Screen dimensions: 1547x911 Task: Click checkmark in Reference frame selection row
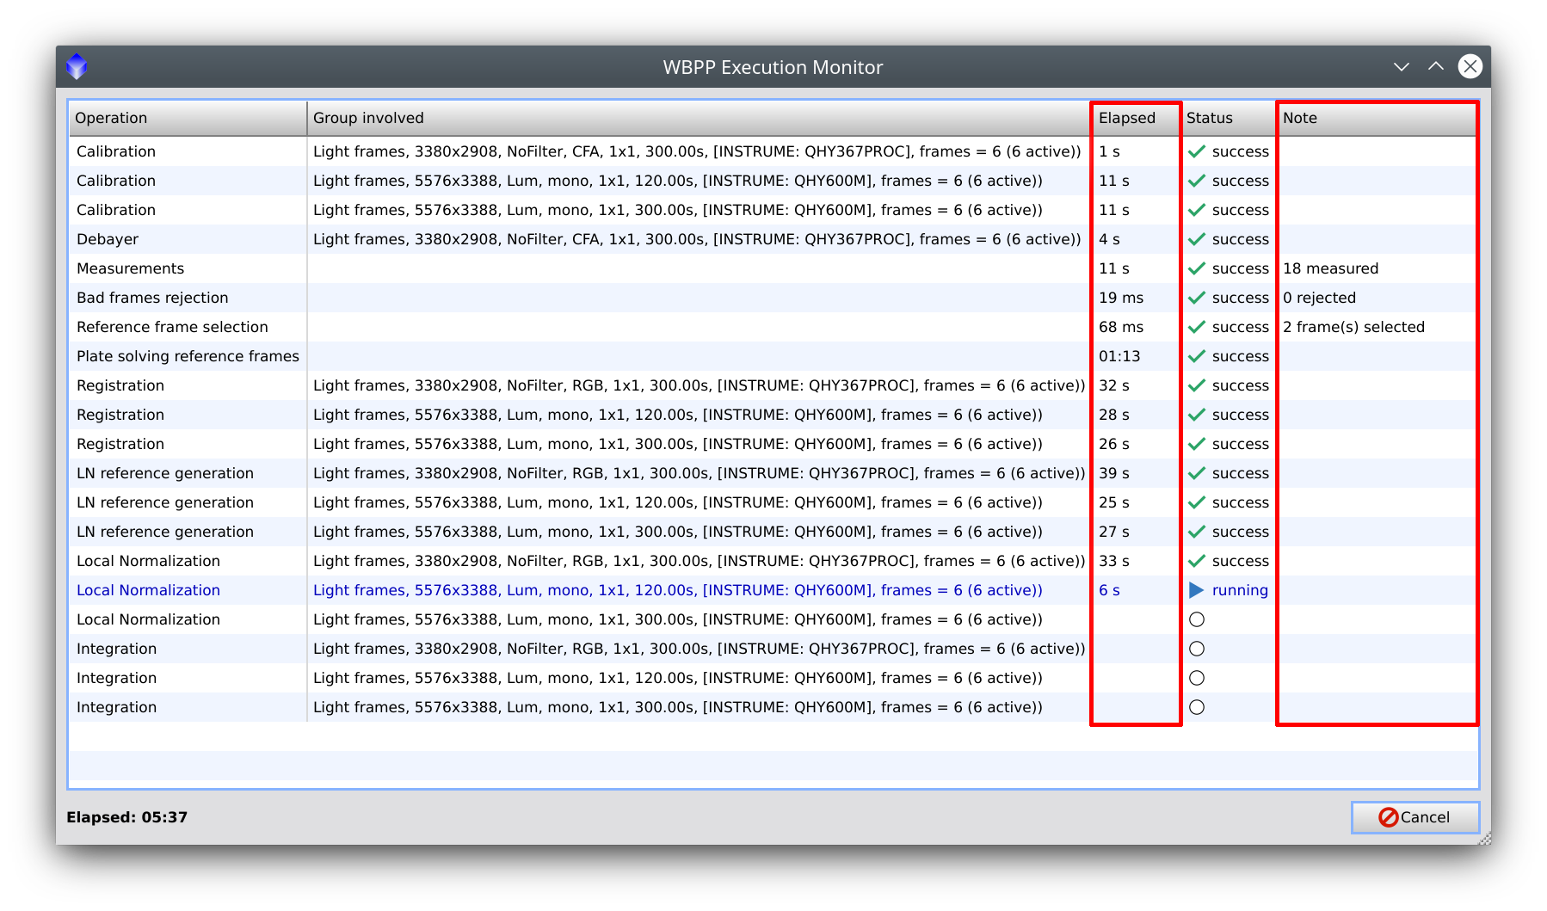click(x=1197, y=327)
